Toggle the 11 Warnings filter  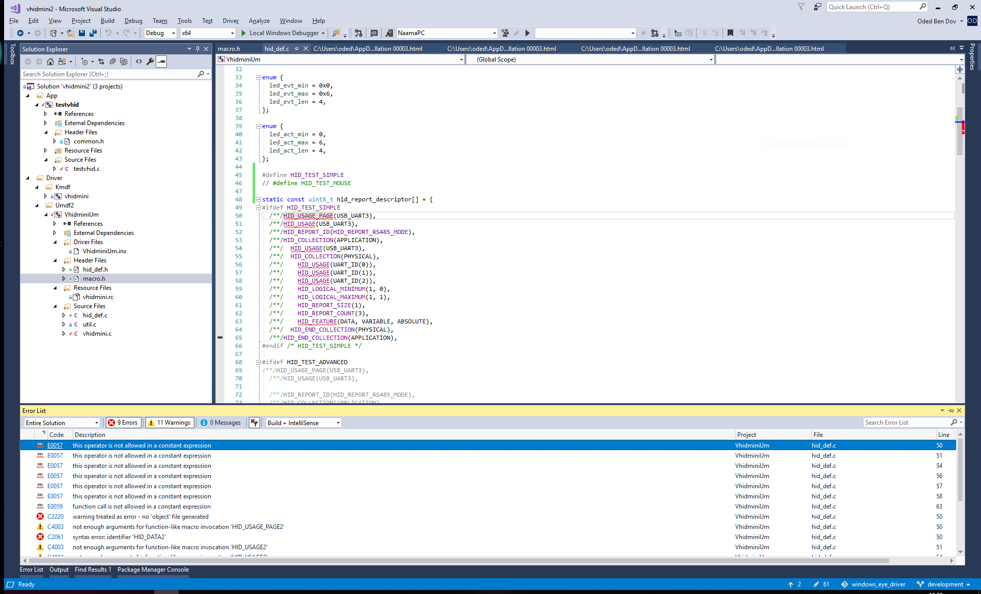169,423
